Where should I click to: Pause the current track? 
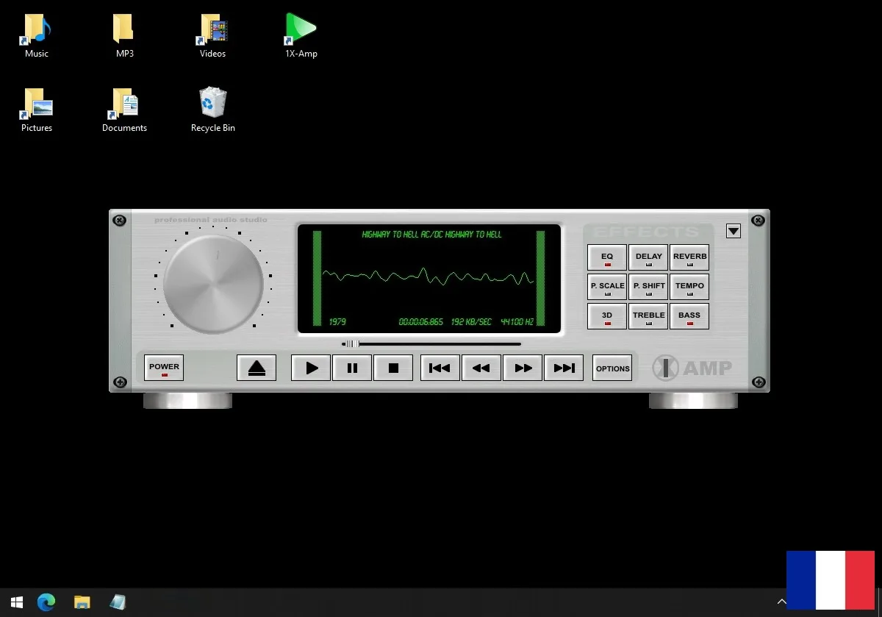352,368
